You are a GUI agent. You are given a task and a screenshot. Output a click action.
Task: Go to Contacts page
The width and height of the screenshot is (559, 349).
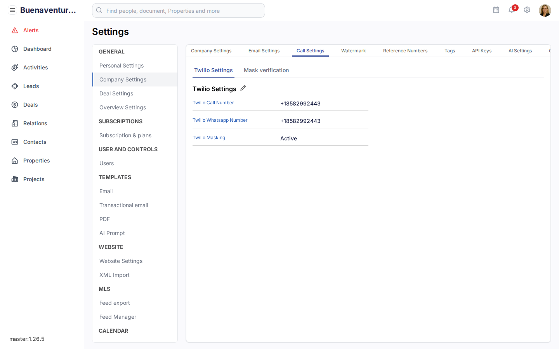point(35,142)
